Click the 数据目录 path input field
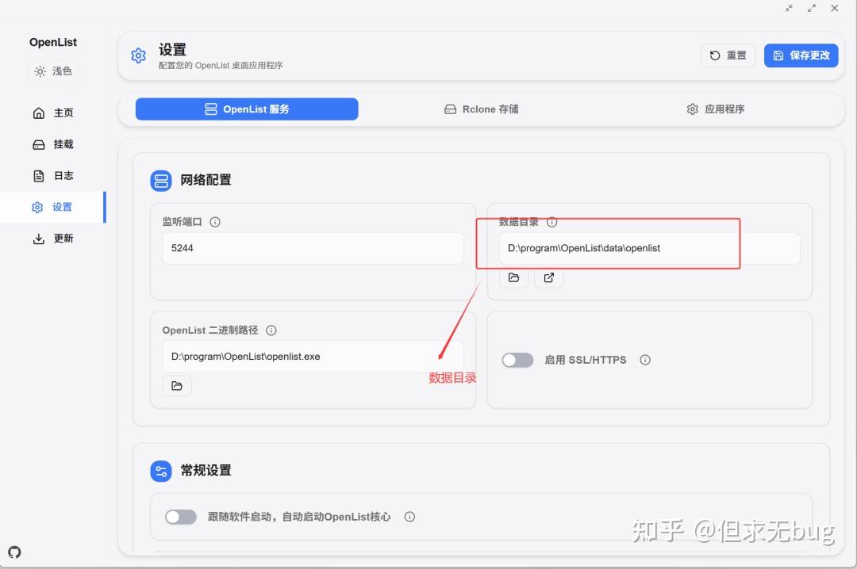 tap(649, 249)
